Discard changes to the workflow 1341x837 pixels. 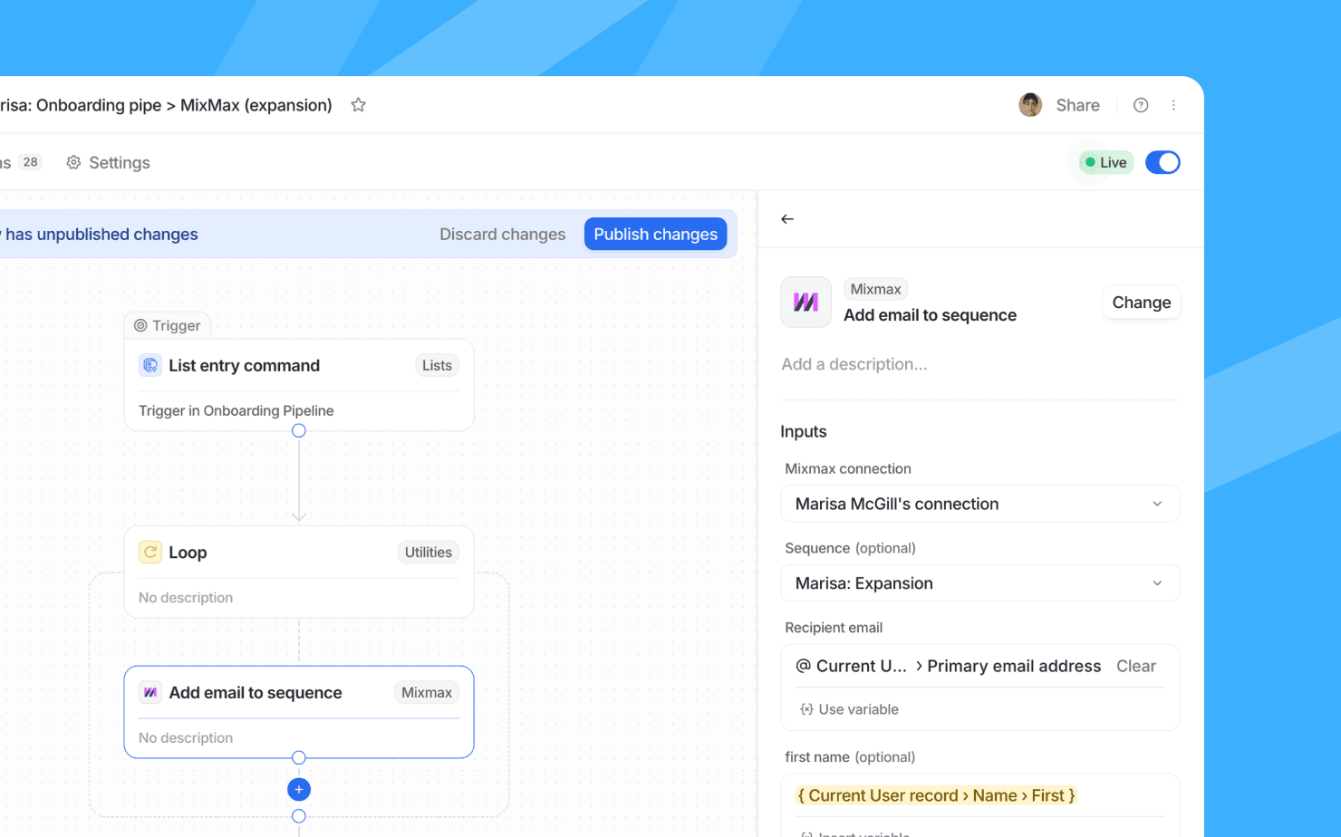coord(502,235)
